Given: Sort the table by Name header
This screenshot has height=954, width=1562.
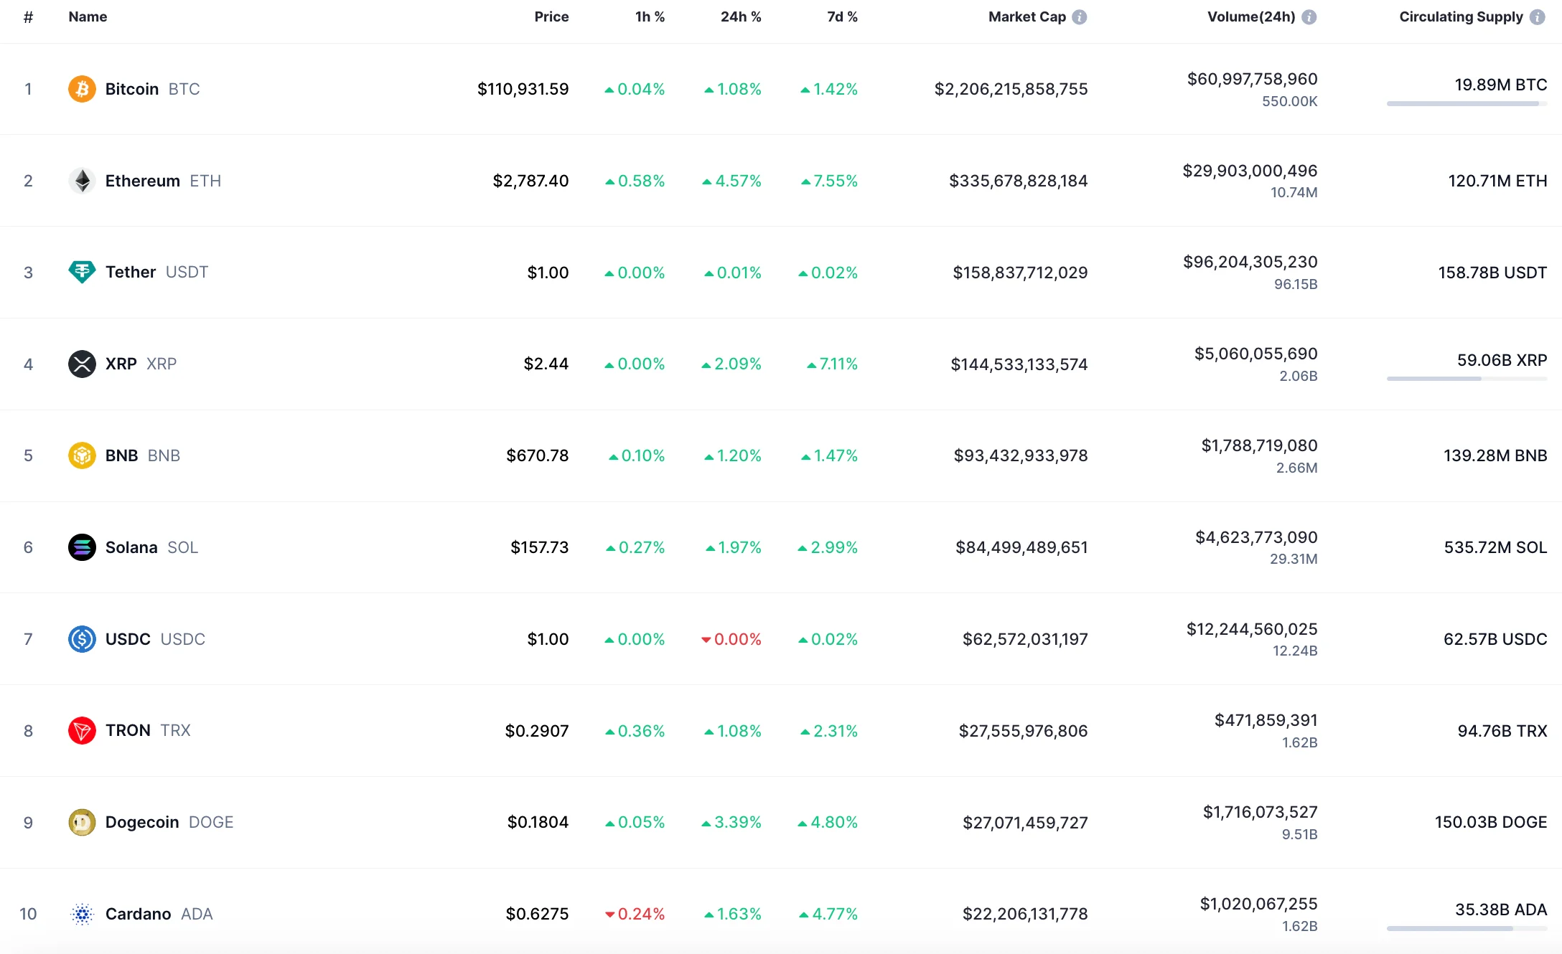Looking at the screenshot, I should coord(88,17).
